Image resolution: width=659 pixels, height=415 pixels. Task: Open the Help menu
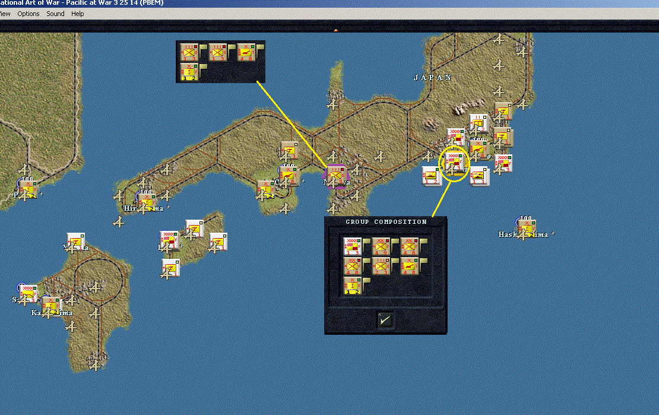[77, 14]
